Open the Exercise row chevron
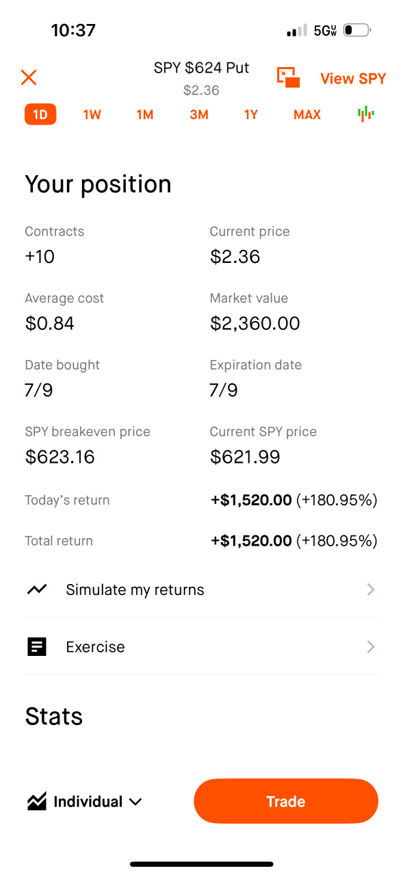Image resolution: width=403 pixels, height=875 pixels. [370, 647]
